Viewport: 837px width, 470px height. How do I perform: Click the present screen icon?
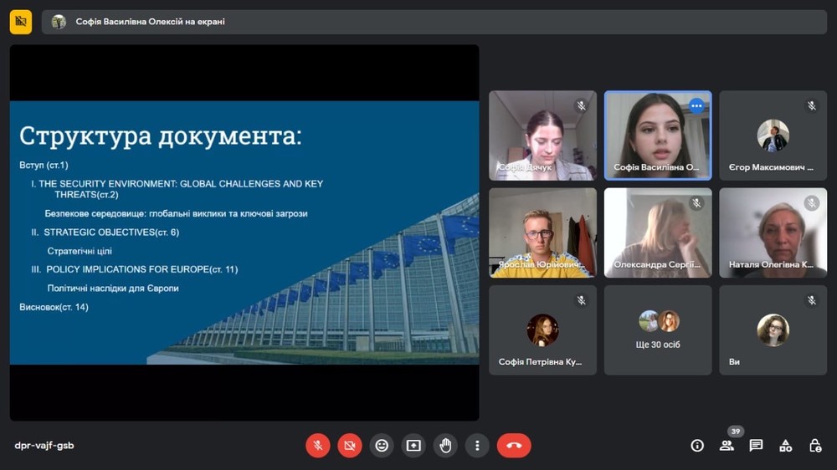pyautogui.click(x=413, y=446)
